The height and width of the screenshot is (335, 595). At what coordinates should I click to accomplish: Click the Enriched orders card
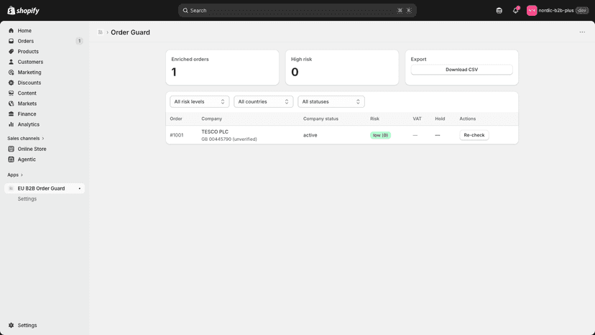click(x=222, y=68)
